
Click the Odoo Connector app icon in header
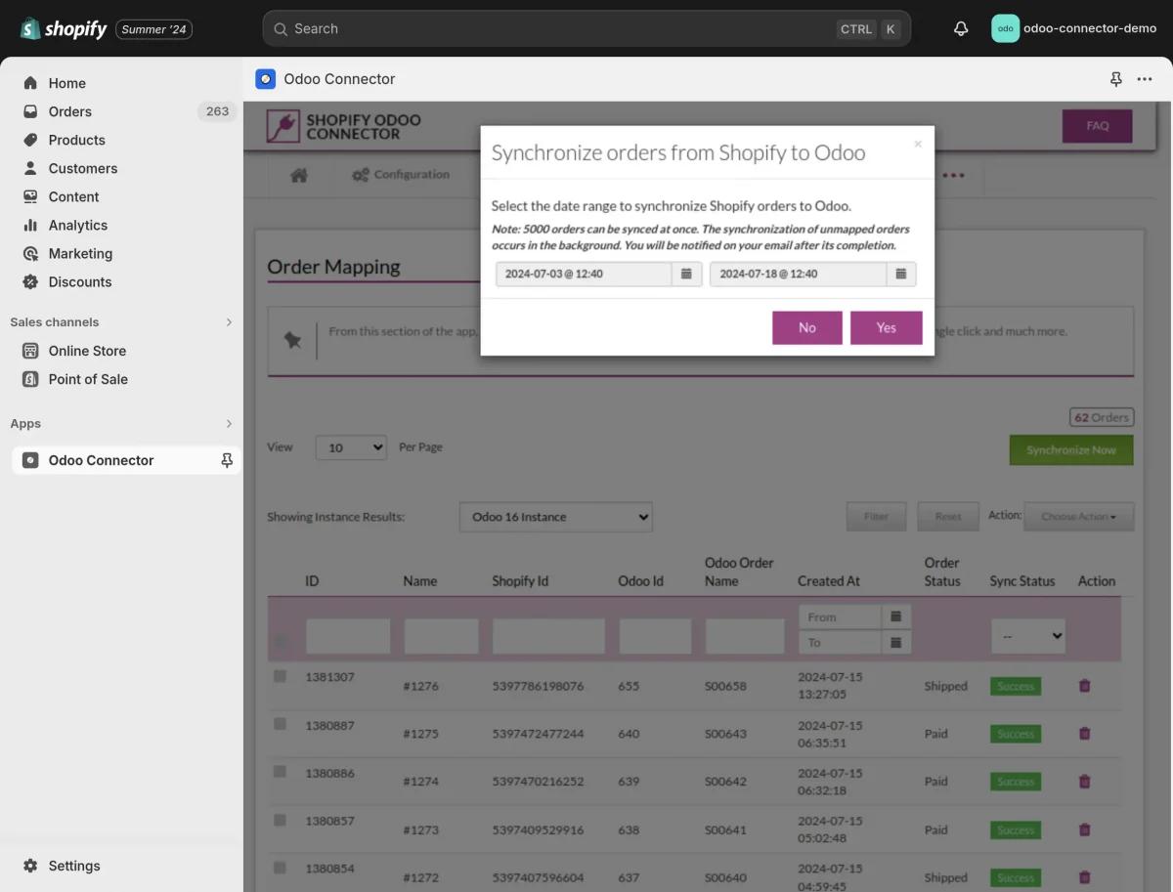265,79
